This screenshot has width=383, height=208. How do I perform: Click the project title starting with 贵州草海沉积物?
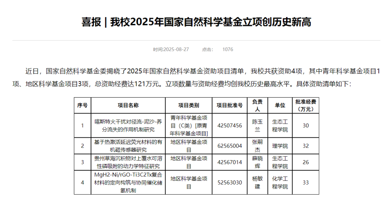coord(128,162)
